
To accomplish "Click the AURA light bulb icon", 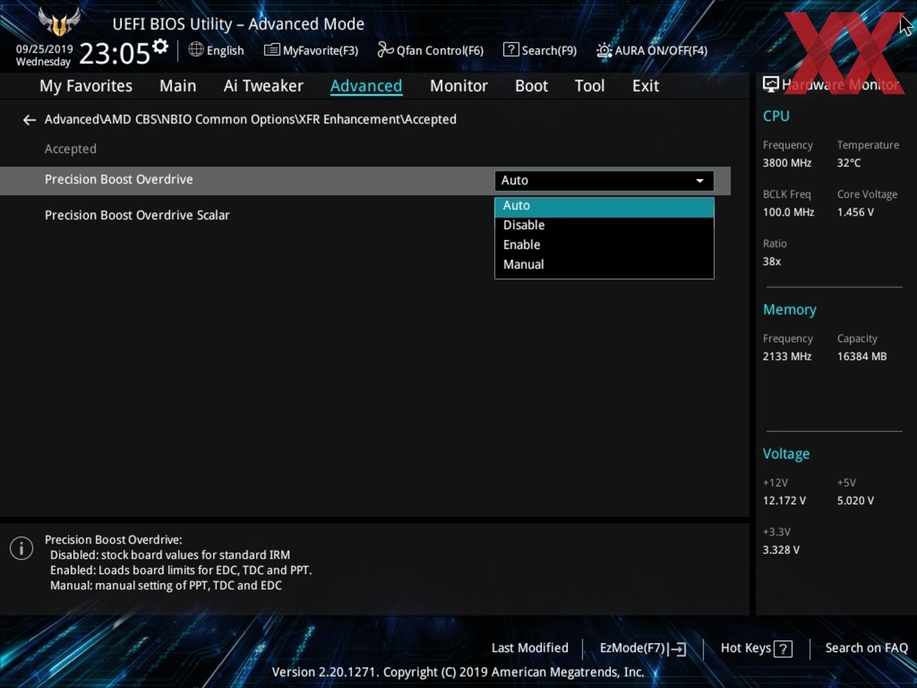I will coord(603,50).
